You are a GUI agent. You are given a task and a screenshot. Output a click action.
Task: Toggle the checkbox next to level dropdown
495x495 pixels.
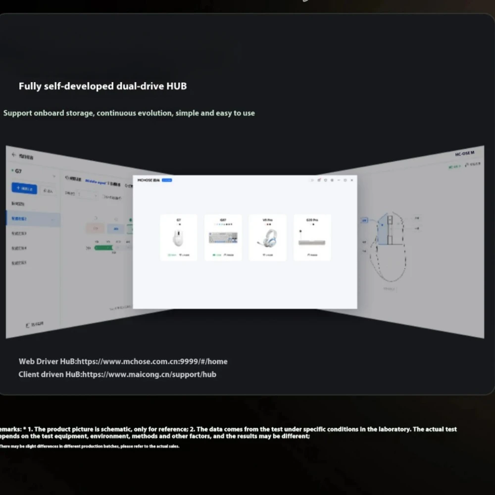point(104,197)
